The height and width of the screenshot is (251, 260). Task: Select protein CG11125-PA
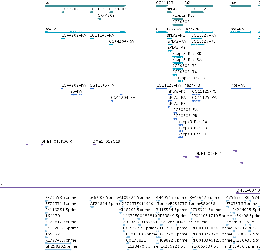coord(204,98)
